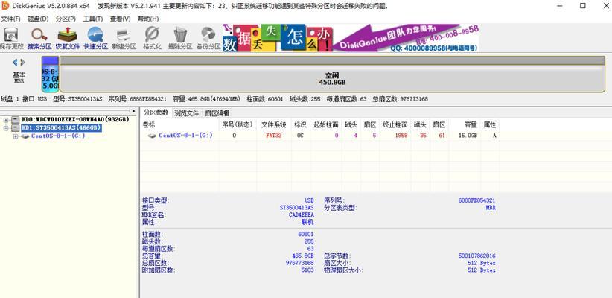This screenshot has width=612, height=298.
Task: Click the CentOS-8-1 volume icon in tree
Action: point(25,136)
